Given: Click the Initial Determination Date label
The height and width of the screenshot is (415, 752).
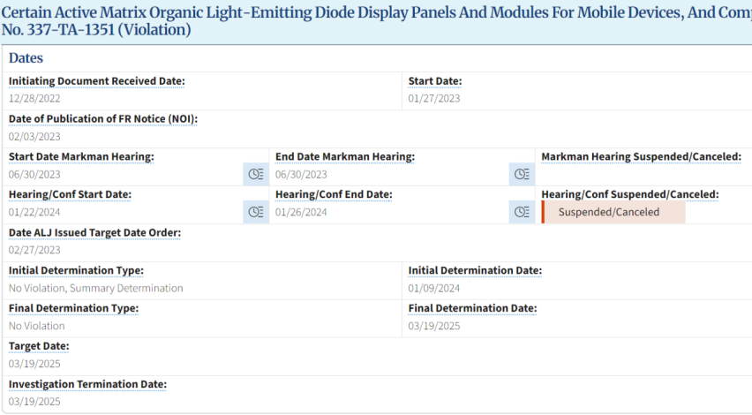Looking at the screenshot, I should (x=475, y=270).
